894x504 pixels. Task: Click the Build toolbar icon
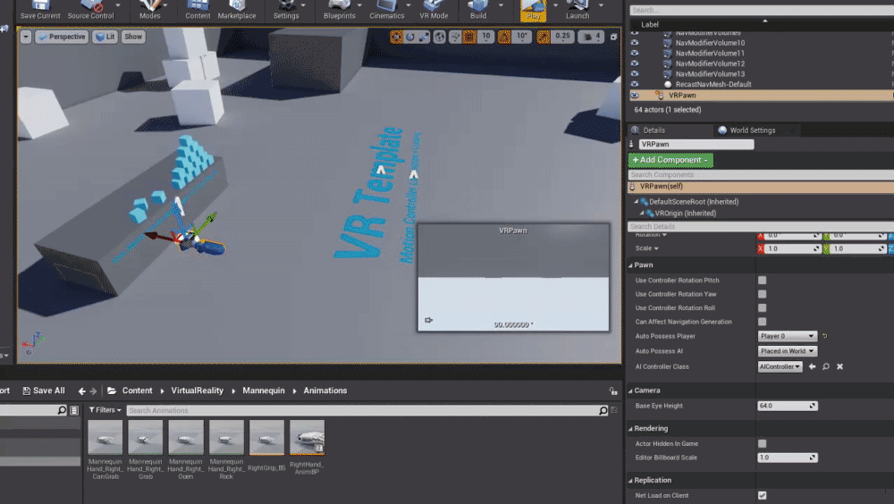tap(478, 10)
